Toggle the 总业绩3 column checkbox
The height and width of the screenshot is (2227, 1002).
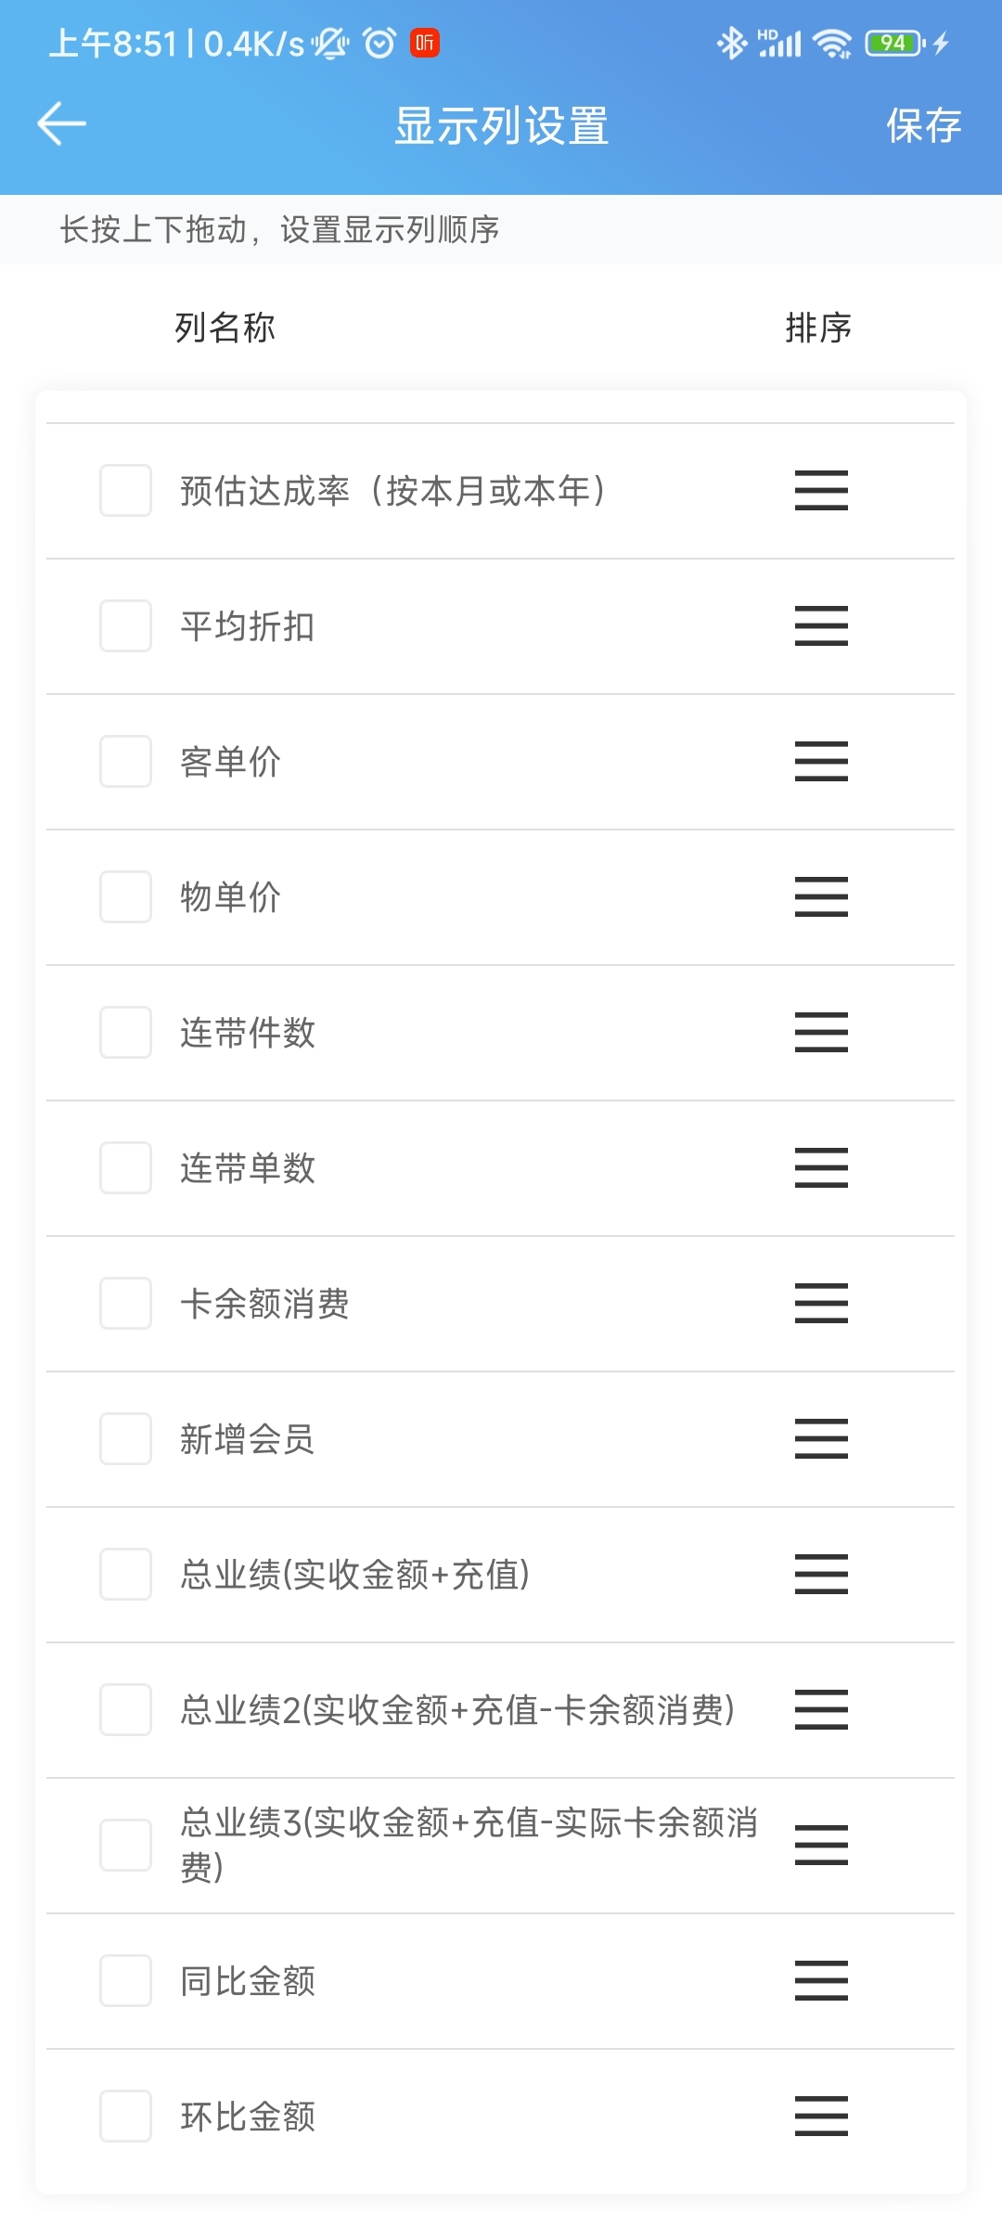[x=125, y=1846]
